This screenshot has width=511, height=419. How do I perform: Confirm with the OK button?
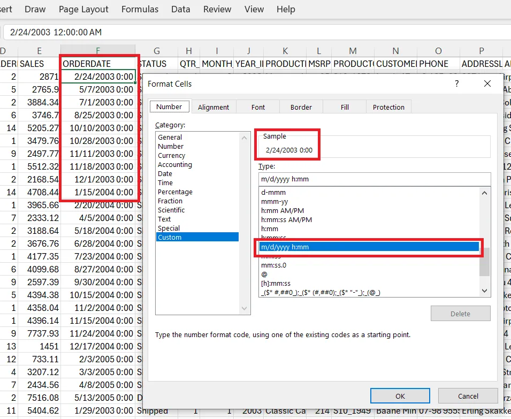[400, 396]
